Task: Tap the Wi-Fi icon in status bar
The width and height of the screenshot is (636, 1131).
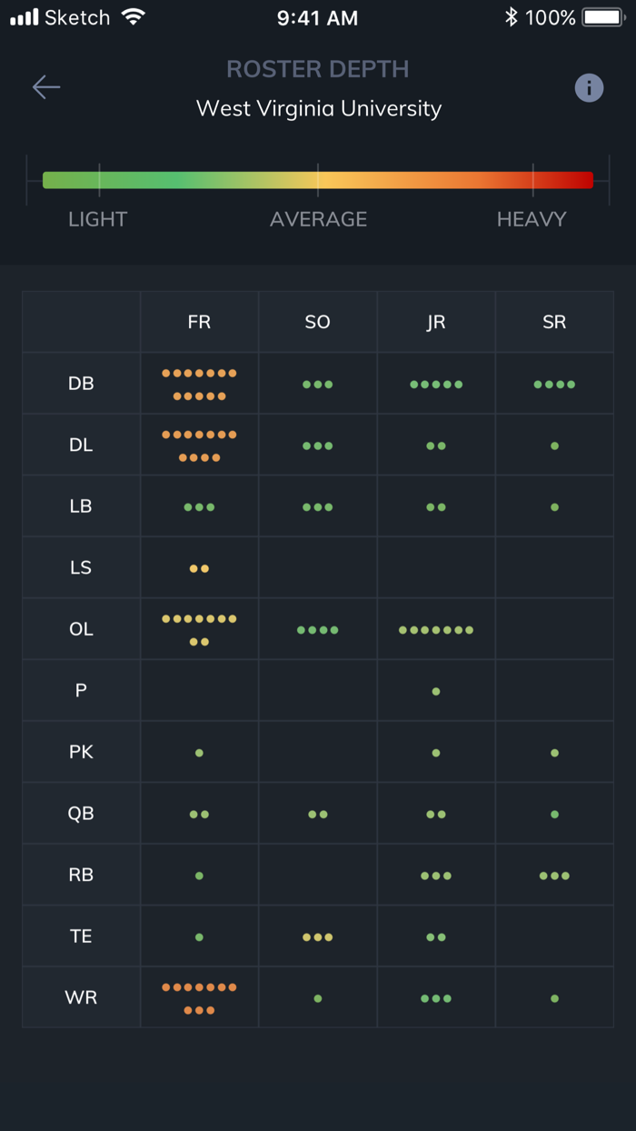Action: click(134, 17)
